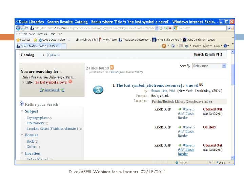
Task: Remove the Title search criterion red icon
Action: pos(70,82)
